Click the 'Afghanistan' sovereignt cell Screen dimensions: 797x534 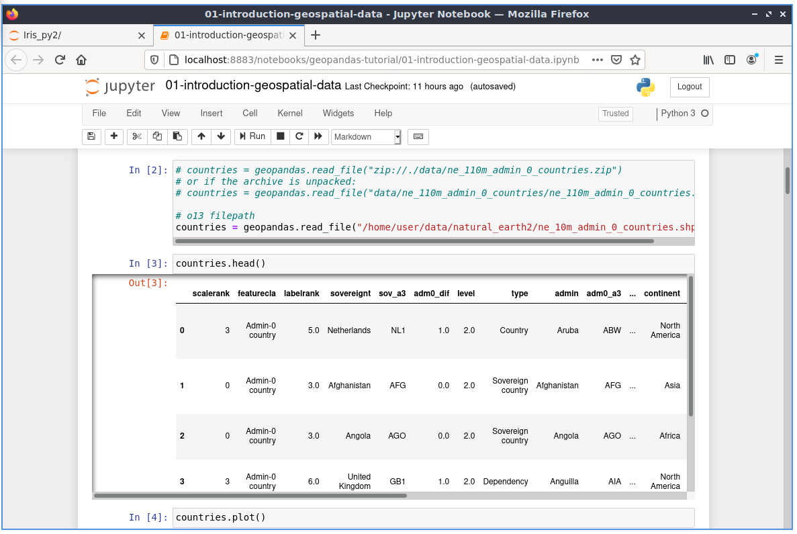coord(350,387)
